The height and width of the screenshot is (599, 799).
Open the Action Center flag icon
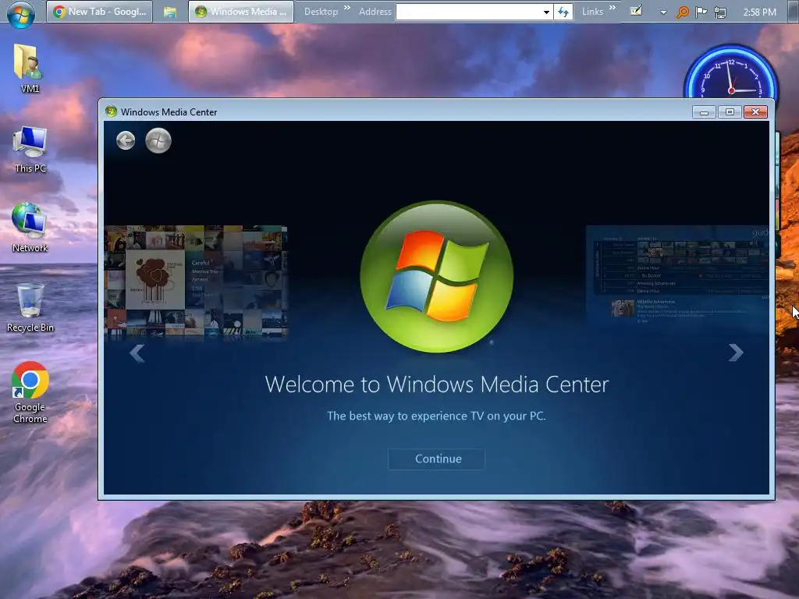tap(701, 12)
